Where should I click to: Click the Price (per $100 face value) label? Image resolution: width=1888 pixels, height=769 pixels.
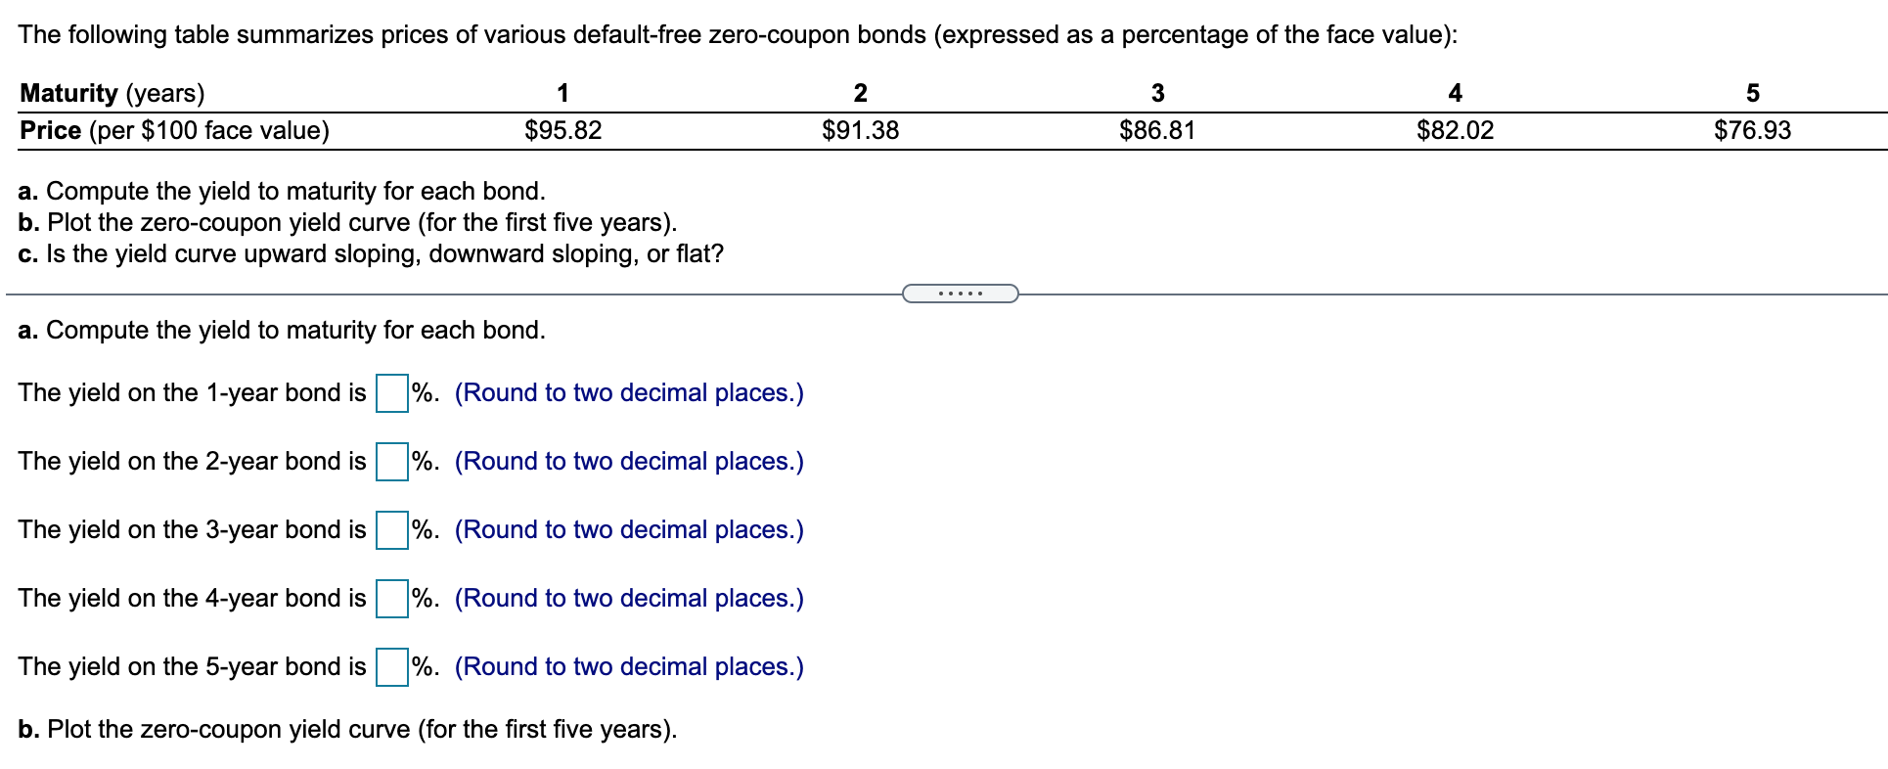174,129
